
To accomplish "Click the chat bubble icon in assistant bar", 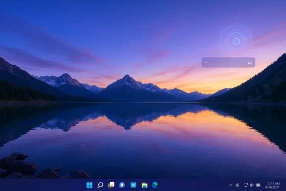I will [x=249, y=63].
